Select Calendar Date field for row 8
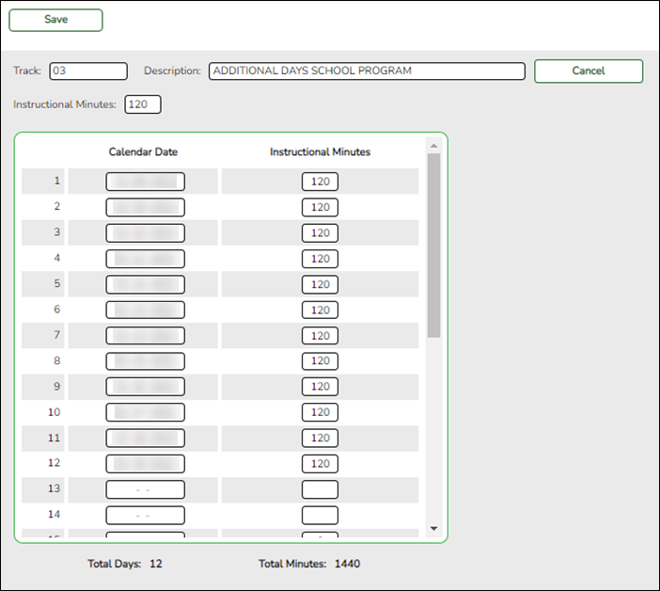The height and width of the screenshot is (591, 660). (145, 361)
